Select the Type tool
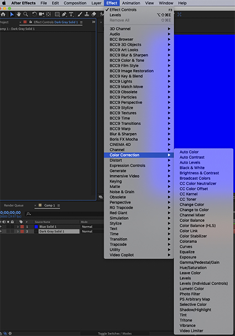 tap(71, 14)
